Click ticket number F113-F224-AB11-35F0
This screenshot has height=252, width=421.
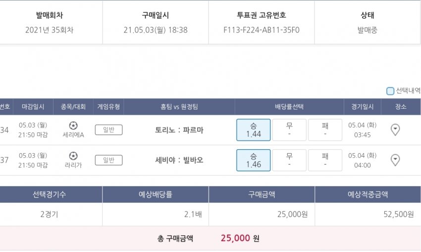pos(262,30)
